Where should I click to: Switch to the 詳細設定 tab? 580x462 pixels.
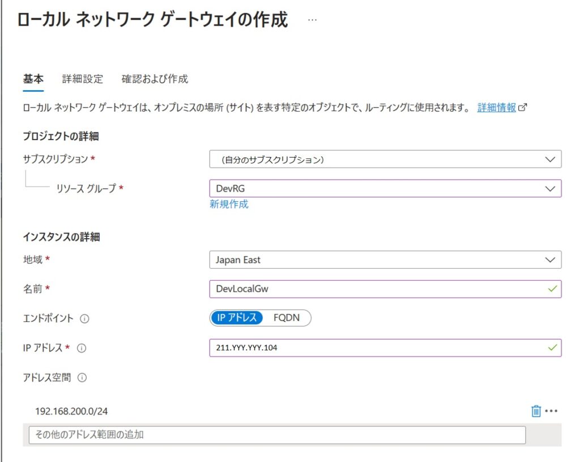[x=83, y=79]
